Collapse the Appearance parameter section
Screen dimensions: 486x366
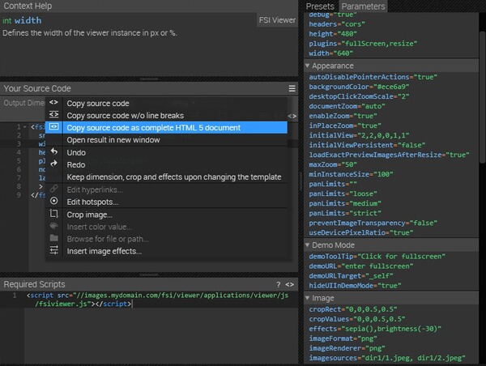(x=309, y=66)
